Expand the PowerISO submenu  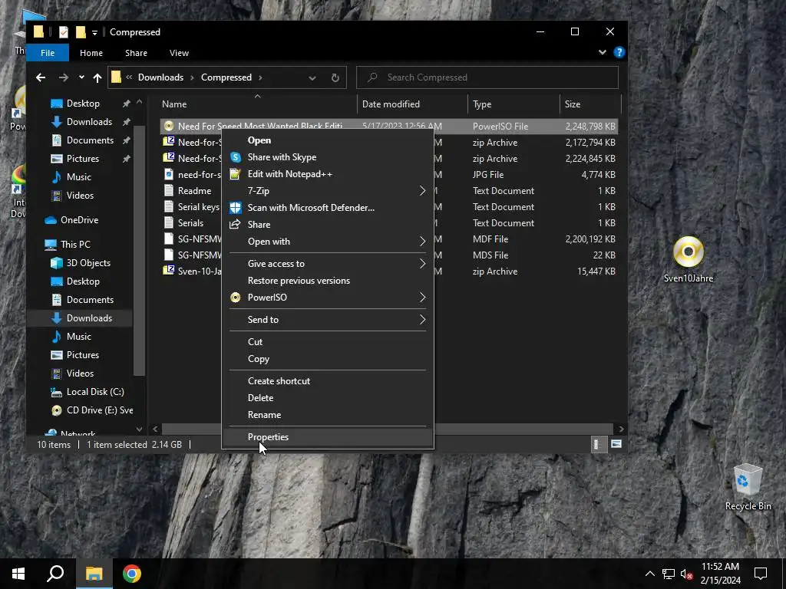[x=328, y=298]
